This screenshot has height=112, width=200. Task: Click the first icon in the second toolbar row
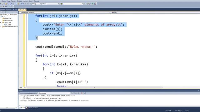(x=1, y=6)
